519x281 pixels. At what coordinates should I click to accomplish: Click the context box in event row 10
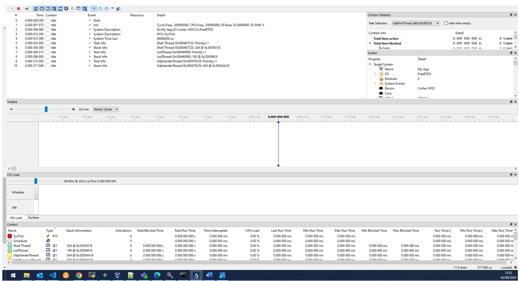tap(47, 66)
